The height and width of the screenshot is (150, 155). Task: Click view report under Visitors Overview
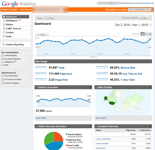pyautogui.click(x=41, y=118)
